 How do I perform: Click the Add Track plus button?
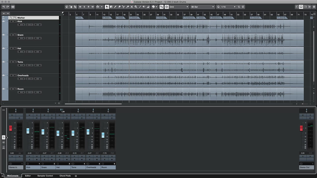(4, 13)
